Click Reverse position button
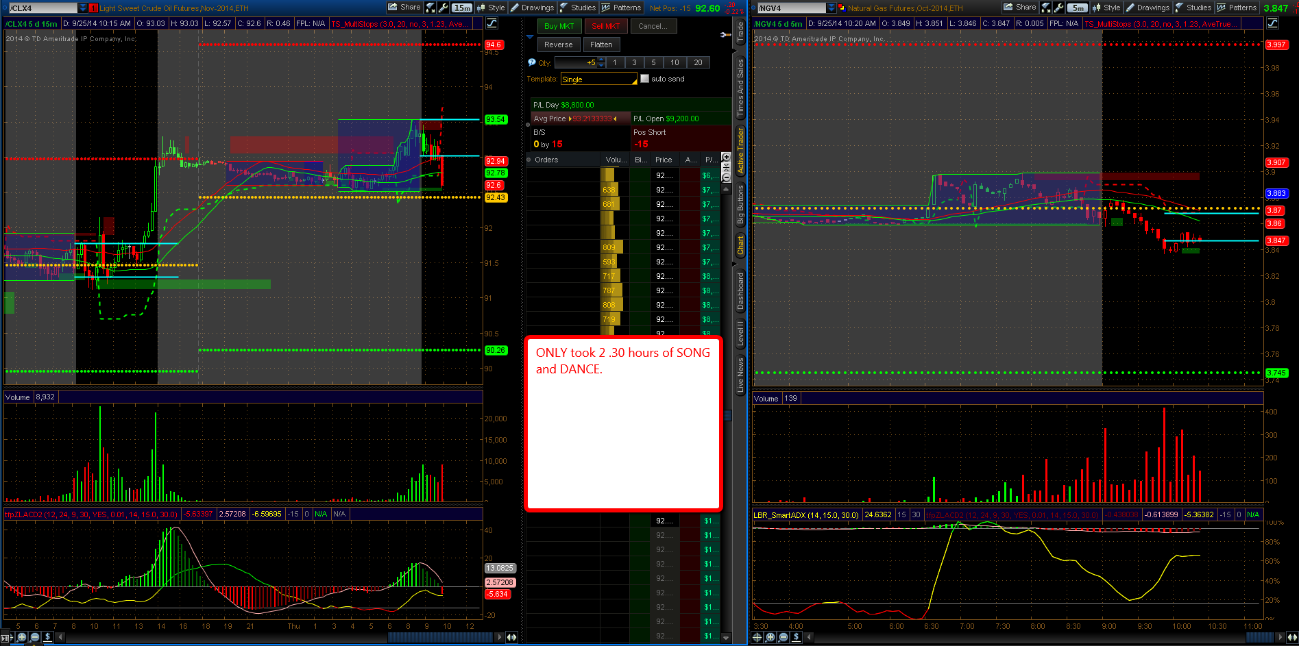Viewport: 1299px width, 646px height. point(559,45)
